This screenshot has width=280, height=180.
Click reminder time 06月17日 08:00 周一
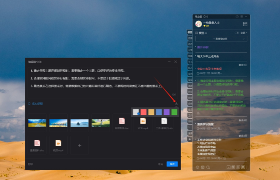[210, 73]
